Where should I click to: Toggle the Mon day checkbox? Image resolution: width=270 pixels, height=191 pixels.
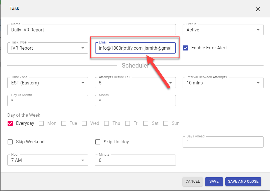[41, 123]
